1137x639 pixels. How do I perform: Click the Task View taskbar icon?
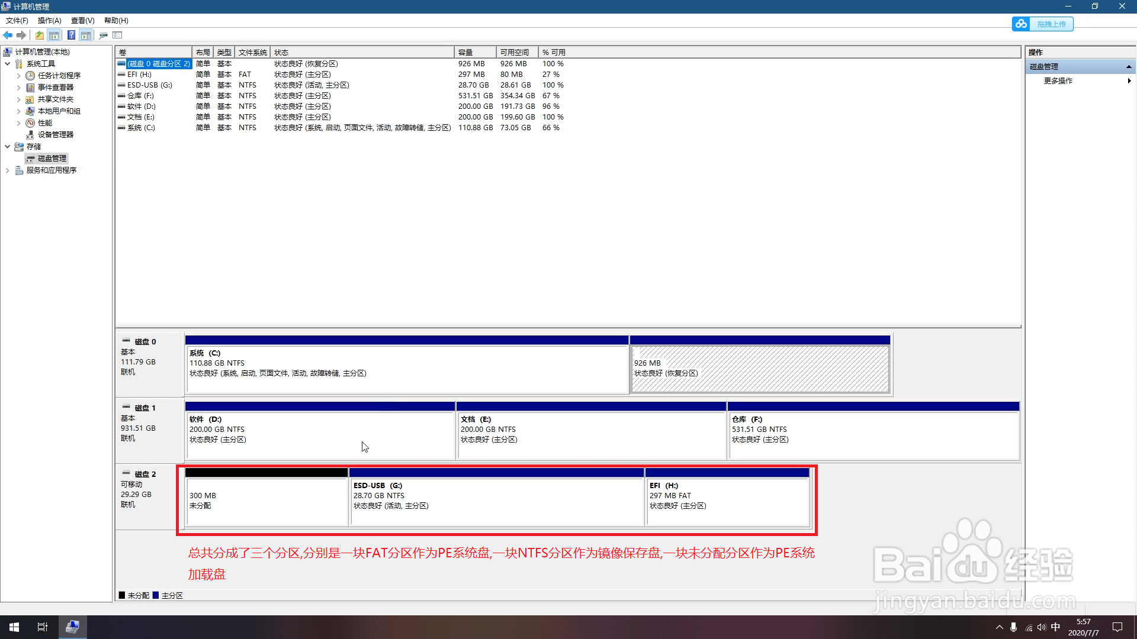click(43, 627)
